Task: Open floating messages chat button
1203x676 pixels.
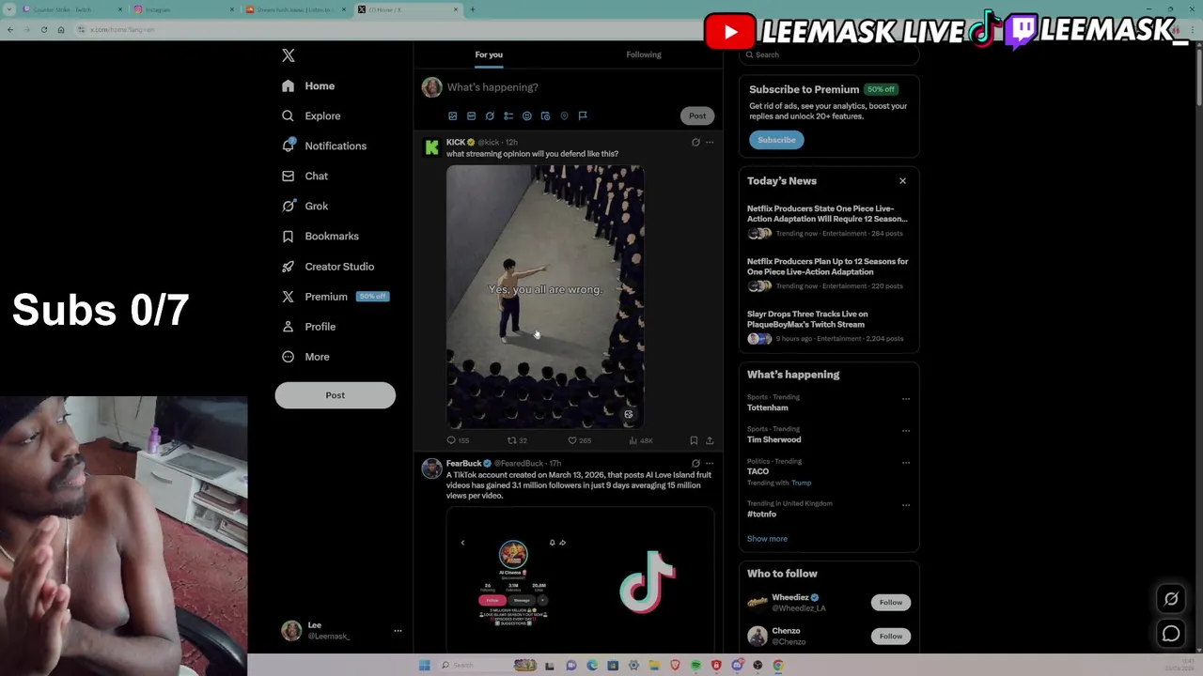Action: (x=1171, y=634)
